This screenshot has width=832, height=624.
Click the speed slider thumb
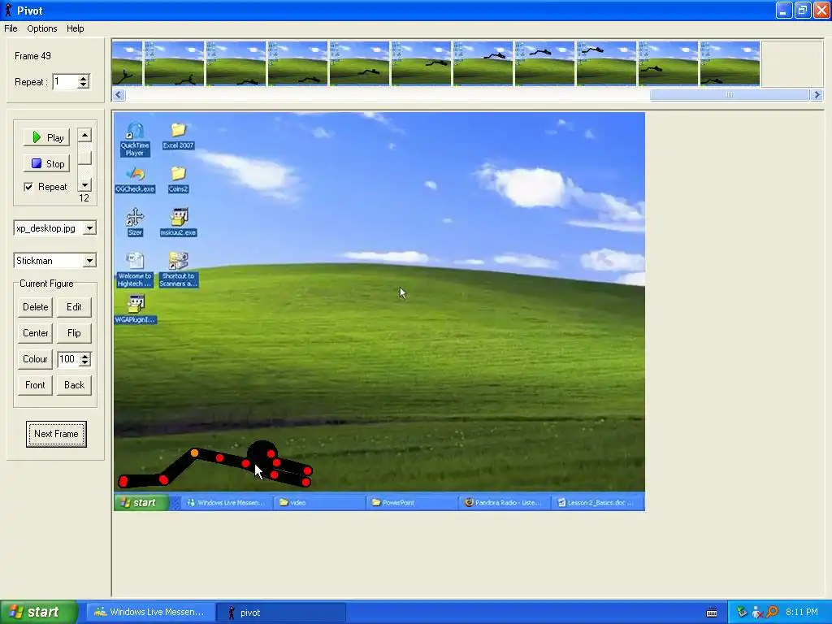click(x=84, y=158)
